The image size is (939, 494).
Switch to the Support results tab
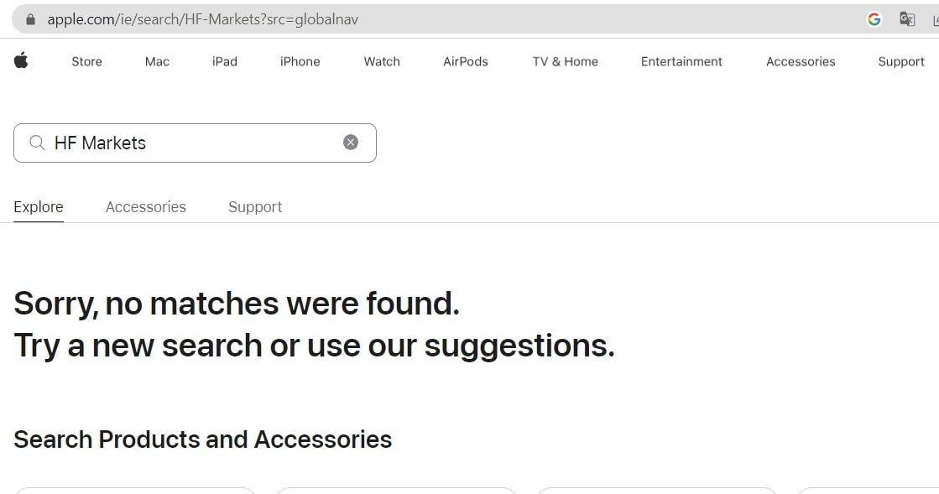pos(255,206)
